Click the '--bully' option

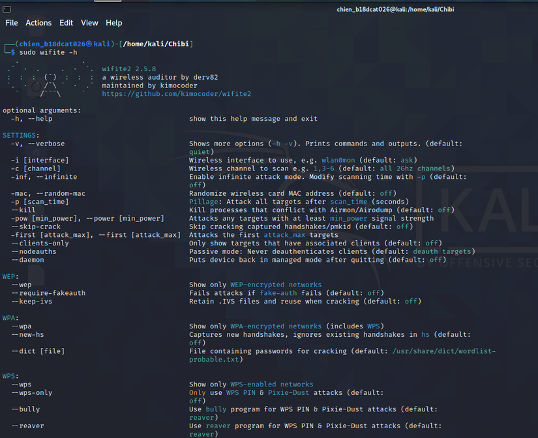pyautogui.click(x=25, y=409)
